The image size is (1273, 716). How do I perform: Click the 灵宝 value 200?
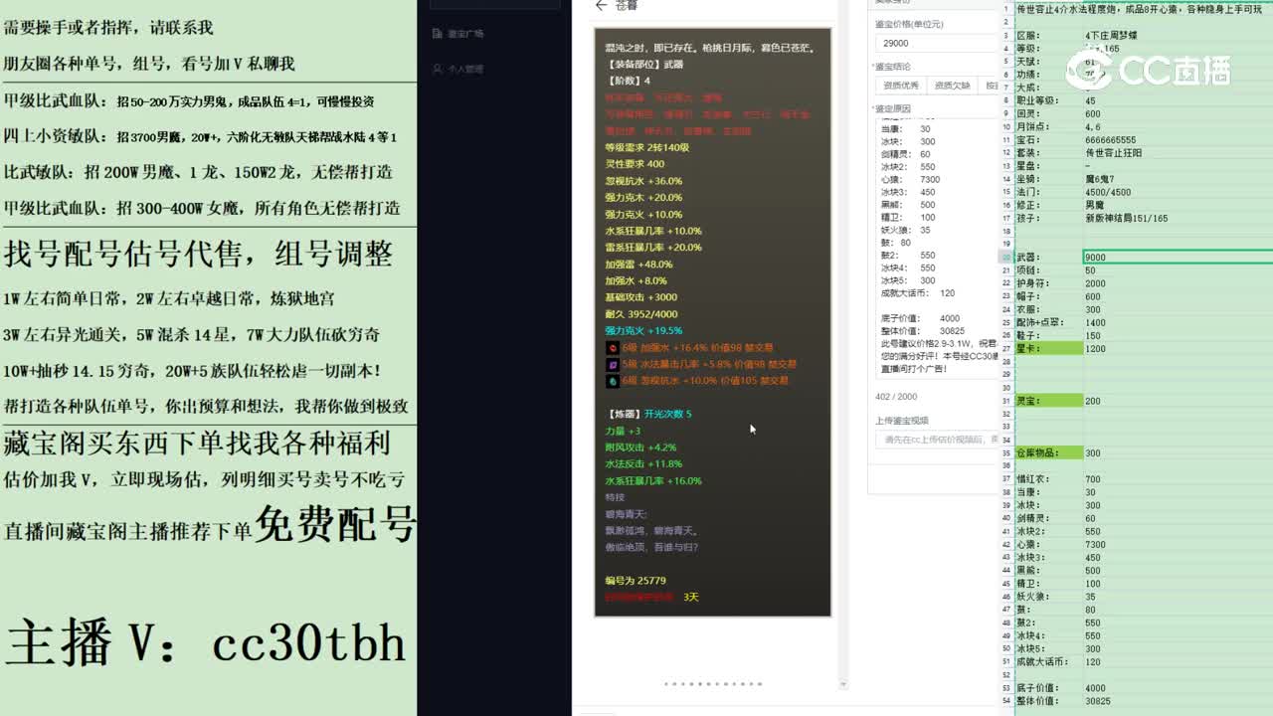tap(1093, 401)
